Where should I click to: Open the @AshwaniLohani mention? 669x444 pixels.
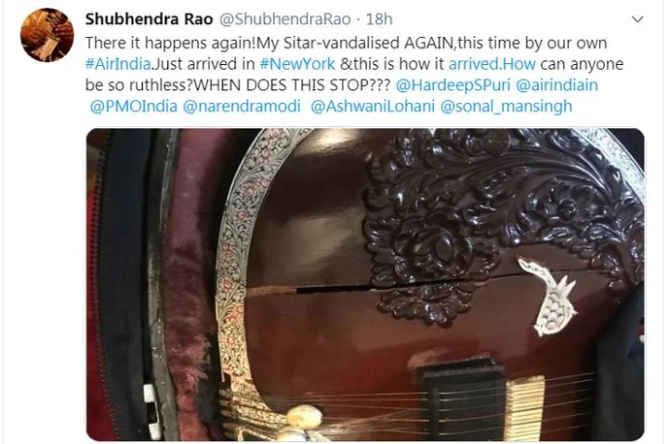click(x=373, y=106)
